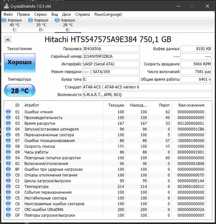
Task: Open the Сервис menu
Action: tap(41, 14)
